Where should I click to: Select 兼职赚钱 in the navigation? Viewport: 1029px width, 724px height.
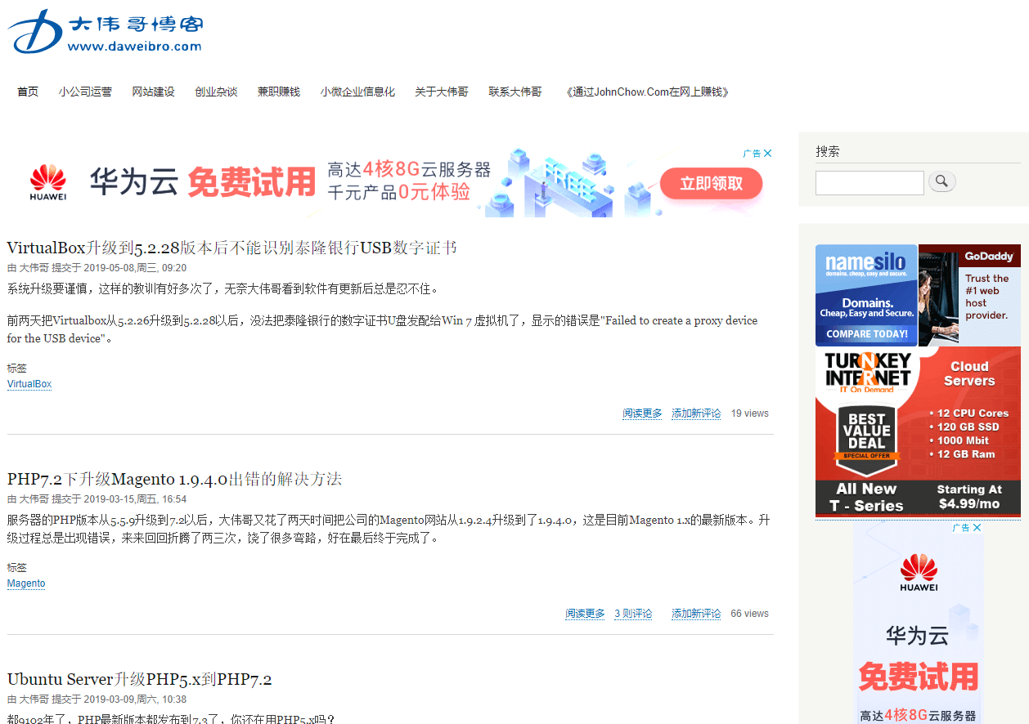(279, 92)
